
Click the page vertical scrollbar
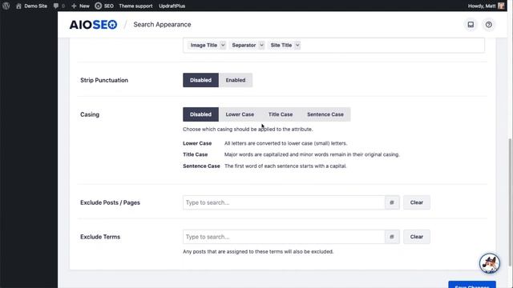(511, 202)
